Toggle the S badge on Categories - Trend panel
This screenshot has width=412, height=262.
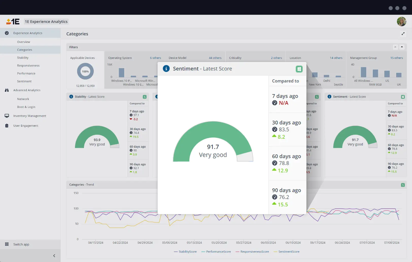tap(403, 185)
